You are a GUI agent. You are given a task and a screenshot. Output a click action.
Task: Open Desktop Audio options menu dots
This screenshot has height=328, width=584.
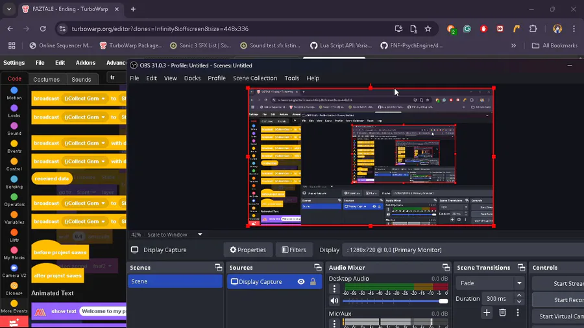[334, 288]
